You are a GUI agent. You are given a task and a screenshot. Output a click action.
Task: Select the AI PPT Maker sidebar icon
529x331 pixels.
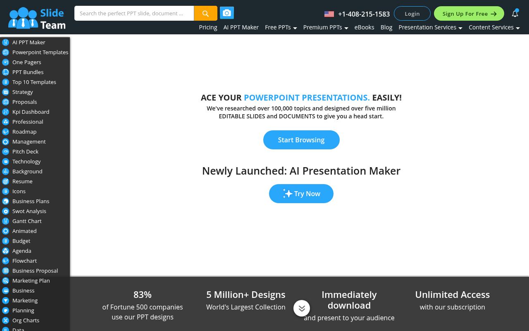click(5, 42)
